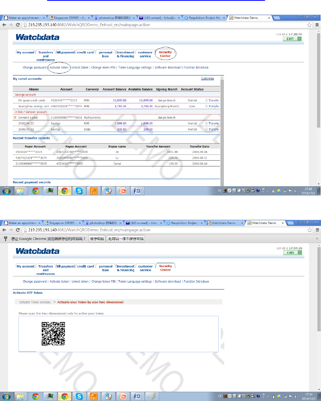
Task: Open Start orb in the 17:28 taskbar
Action: [7, 191]
